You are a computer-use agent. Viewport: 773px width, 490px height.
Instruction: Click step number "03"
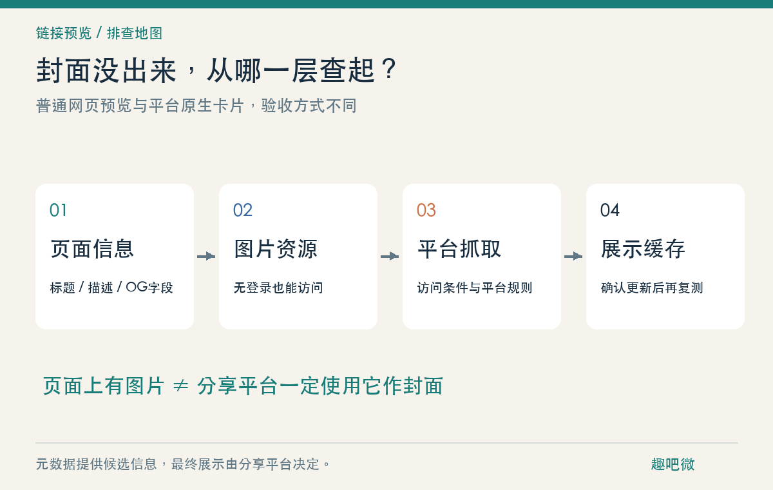[426, 210]
